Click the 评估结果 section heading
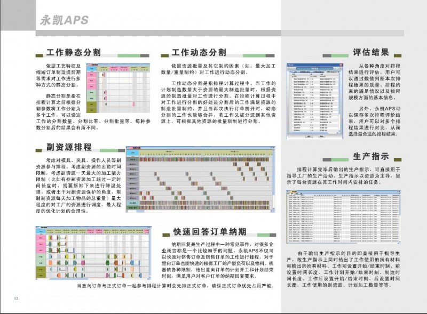The image size is (427, 314). (x=371, y=52)
